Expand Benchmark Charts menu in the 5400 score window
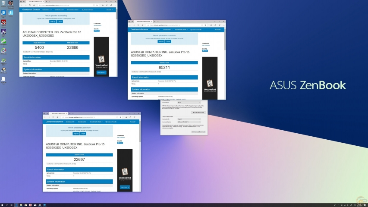 pyautogui.click(x=73, y=10)
